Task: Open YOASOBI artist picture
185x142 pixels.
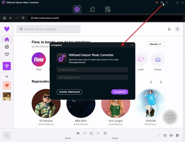Action: 150,103
